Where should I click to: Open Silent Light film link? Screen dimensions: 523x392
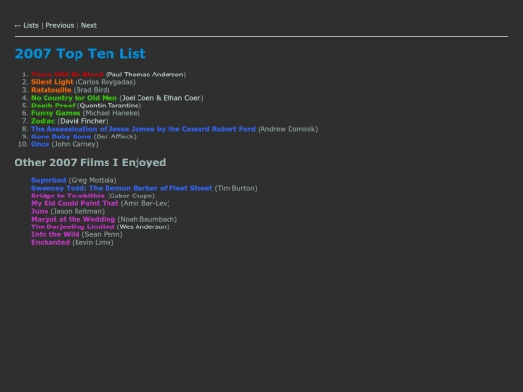tap(52, 82)
